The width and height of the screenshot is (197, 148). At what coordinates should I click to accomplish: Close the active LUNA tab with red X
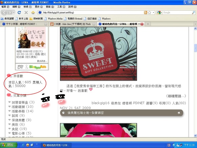142,24
